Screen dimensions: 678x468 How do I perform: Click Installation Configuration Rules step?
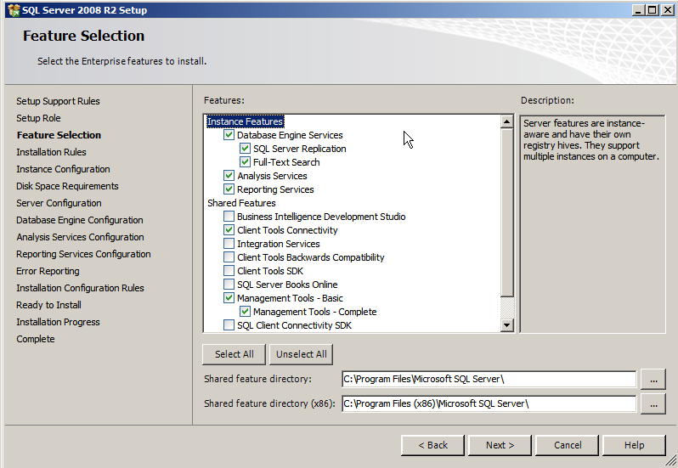[x=80, y=288]
